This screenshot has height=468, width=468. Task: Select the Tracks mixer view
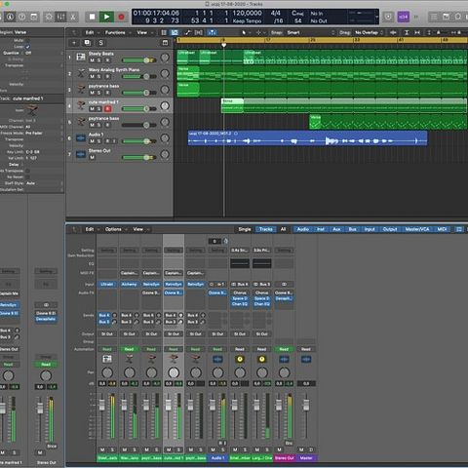[266, 229]
